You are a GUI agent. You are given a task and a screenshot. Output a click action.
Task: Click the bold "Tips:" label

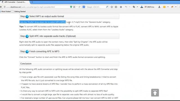(x=21, y=27)
